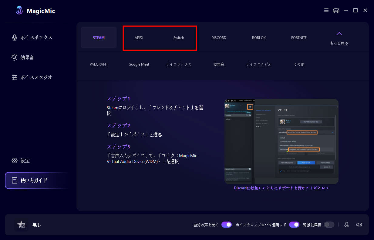Click the 無し current voice label
The width and height of the screenshot is (374, 240).
click(x=36, y=225)
